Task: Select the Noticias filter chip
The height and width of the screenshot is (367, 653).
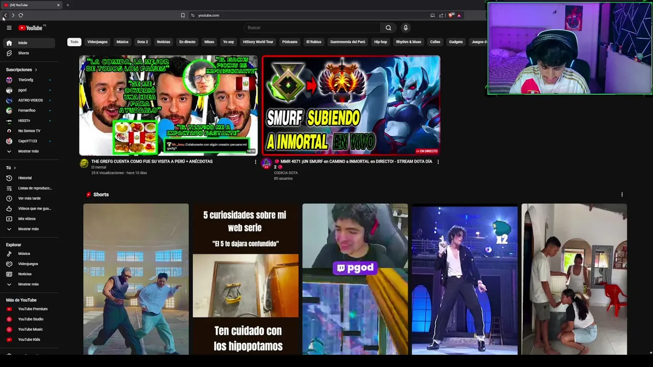Action: tap(164, 42)
